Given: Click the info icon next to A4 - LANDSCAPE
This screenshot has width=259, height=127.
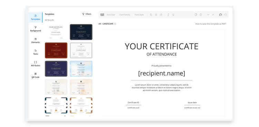Looking at the screenshot, I should (115, 24).
